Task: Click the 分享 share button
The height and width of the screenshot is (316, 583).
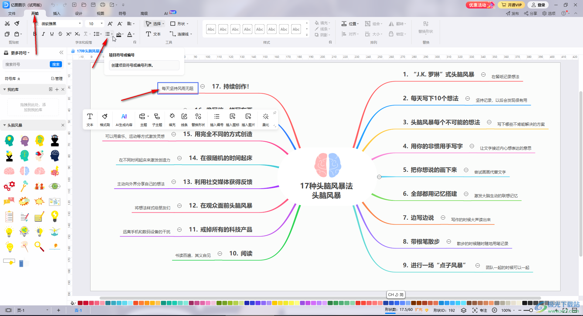Action: (x=530, y=13)
